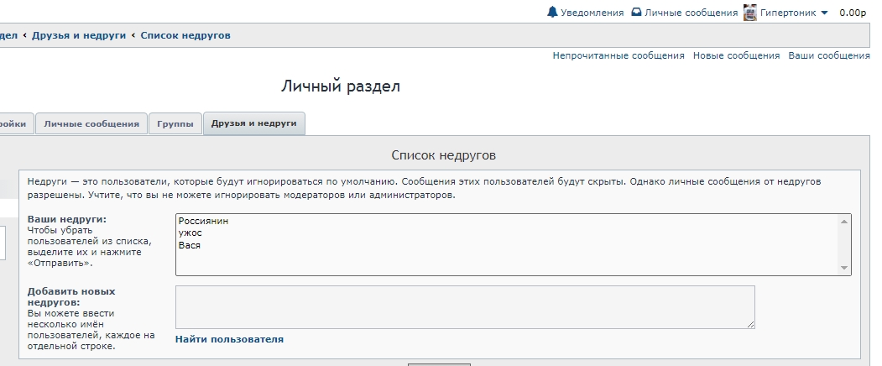Click the Личный раздел page title

tap(341, 86)
